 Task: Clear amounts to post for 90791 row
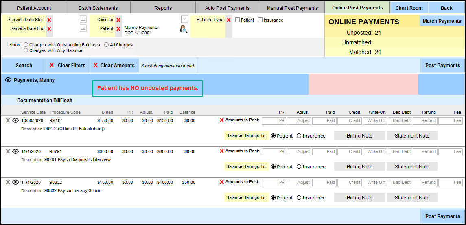coord(222,151)
